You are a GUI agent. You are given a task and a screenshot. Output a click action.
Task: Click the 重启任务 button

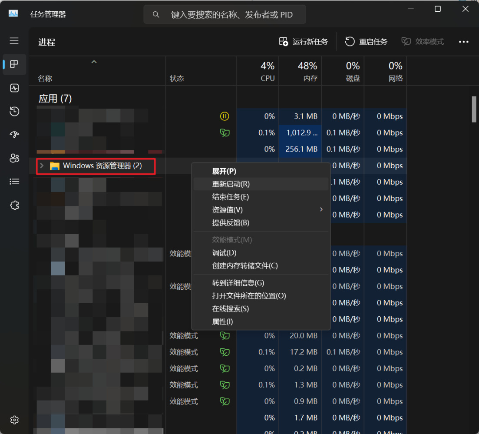click(366, 42)
